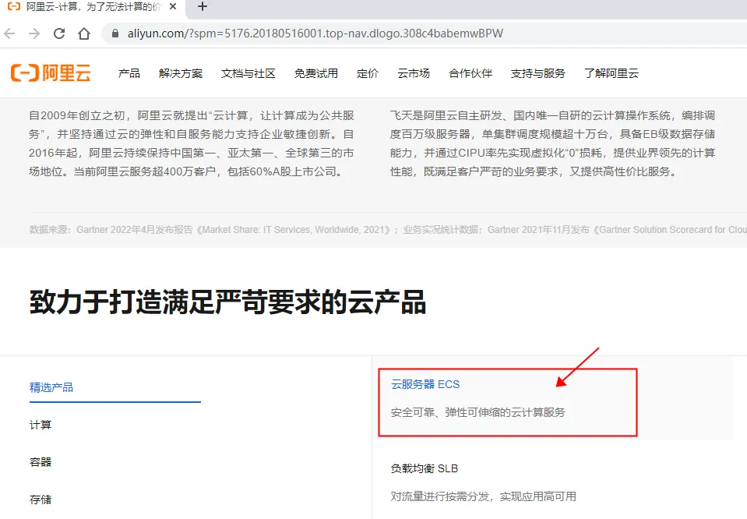Click the Gartner 数据来源 footnote text

tap(388, 230)
